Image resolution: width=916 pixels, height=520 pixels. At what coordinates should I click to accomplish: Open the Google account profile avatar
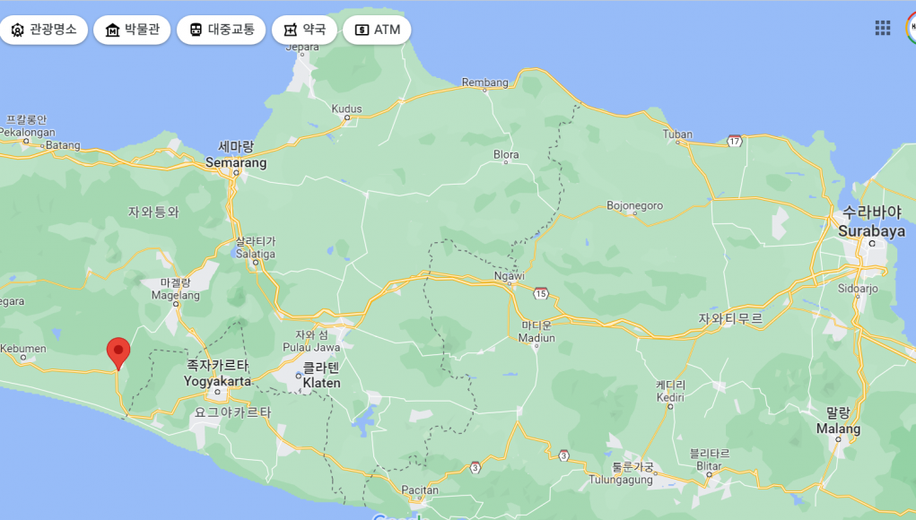pos(910,28)
